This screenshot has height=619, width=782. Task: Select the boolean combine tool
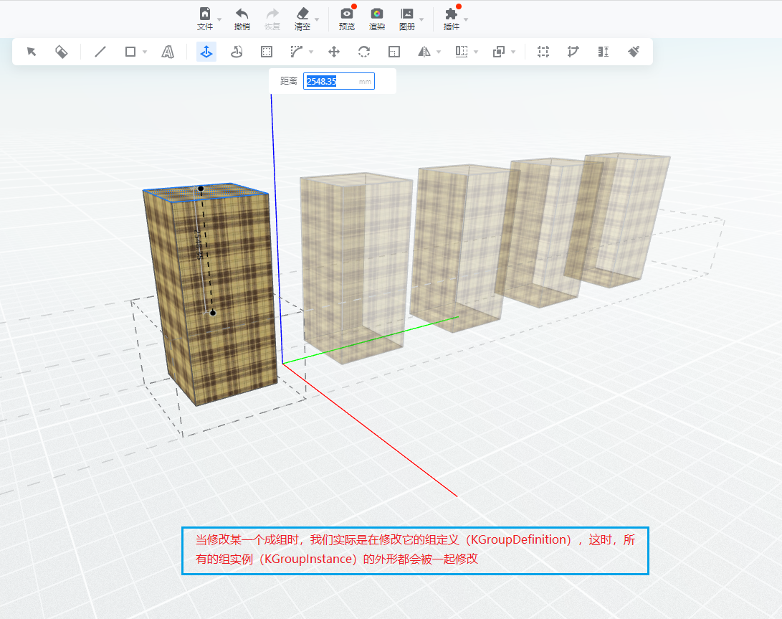[x=499, y=52]
